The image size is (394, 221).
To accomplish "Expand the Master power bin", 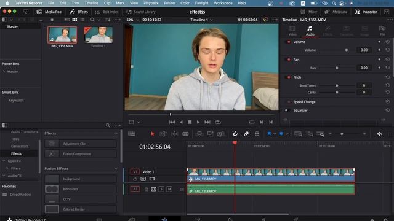I will tap(4, 72).
